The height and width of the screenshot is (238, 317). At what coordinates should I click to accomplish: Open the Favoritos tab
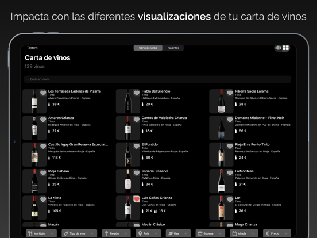[173, 48]
